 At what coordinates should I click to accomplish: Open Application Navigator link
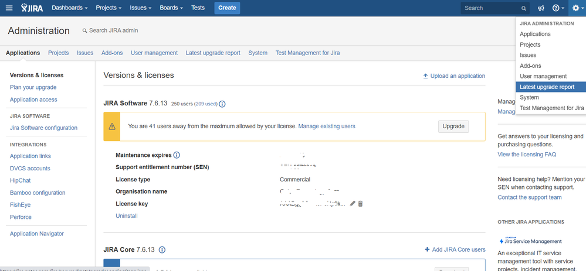coord(36,234)
